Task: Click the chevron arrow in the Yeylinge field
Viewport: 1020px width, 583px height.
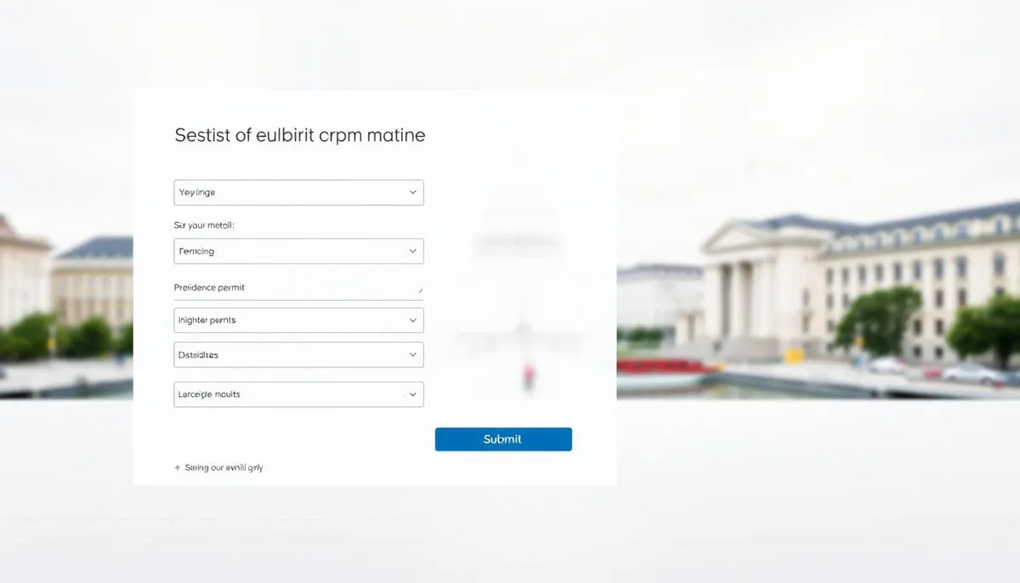Action: tap(413, 193)
